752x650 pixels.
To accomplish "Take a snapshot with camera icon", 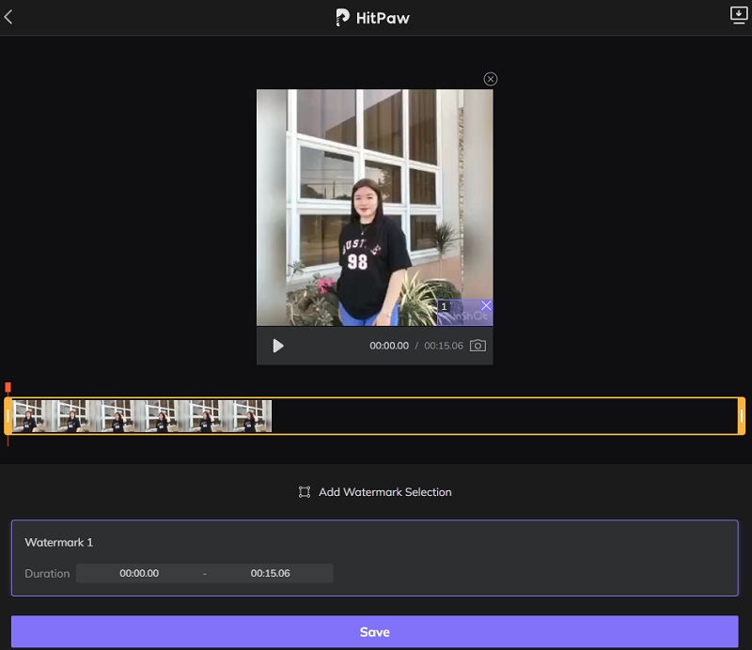I will pyautogui.click(x=478, y=346).
